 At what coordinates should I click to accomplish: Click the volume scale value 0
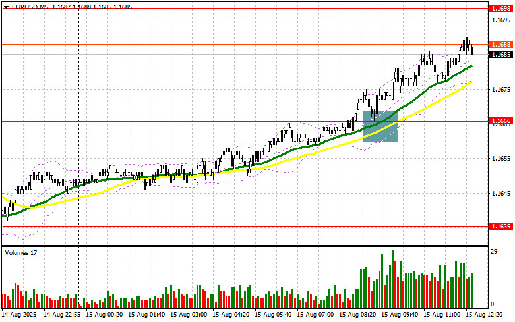(x=493, y=304)
